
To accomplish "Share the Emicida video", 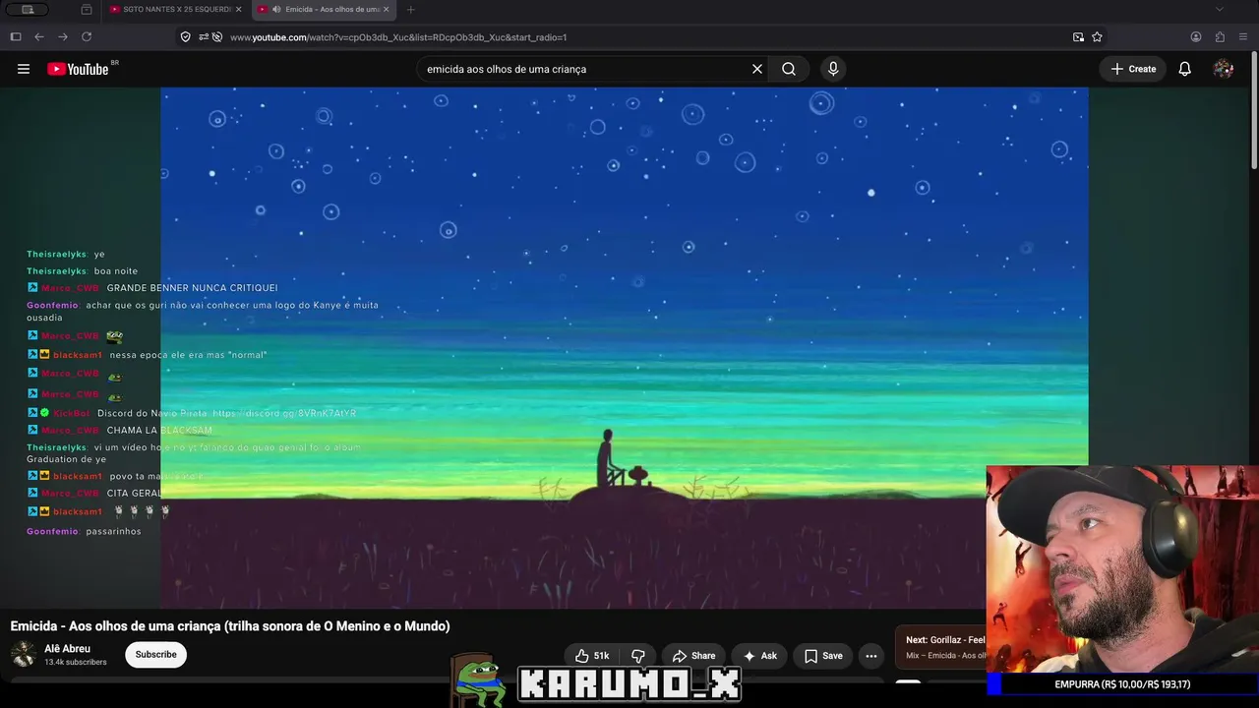I will pos(693,656).
